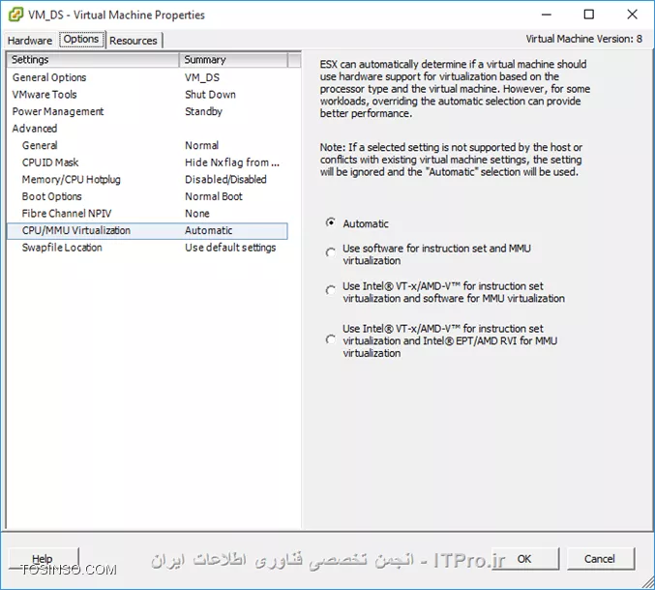Viewport: 655px width, 590px height.
Task: Click the 'VM_DS' summary value
Action: [x=202, y=77]
